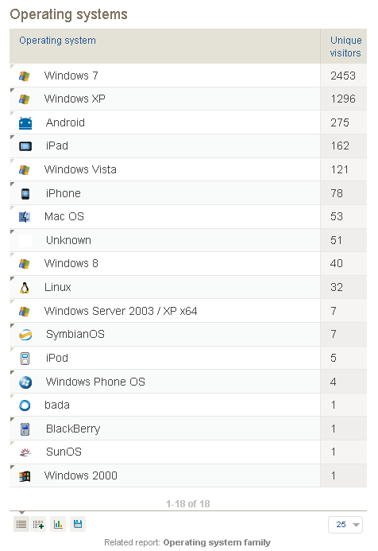
Task: Click the iPad tablet icon
Action: 25,146
